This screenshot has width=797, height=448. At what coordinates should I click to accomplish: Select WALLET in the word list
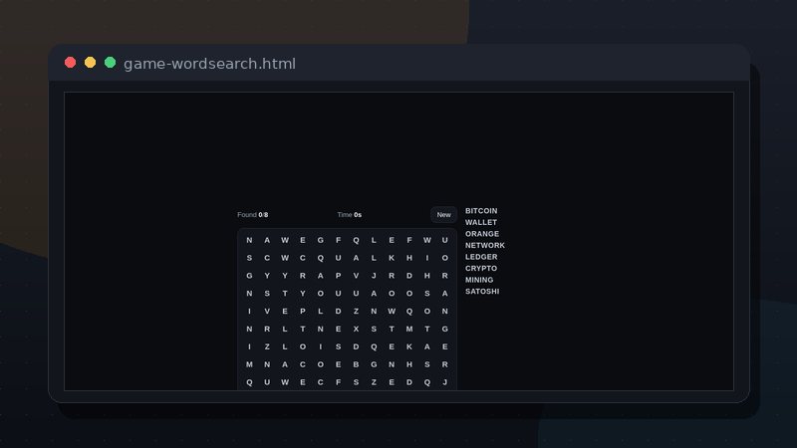click(x=481, y=222)
